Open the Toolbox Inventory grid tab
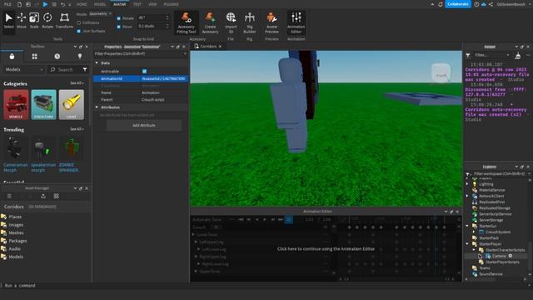Image resolution: width=533 pixels, height=300 pixels. (34, 57)
